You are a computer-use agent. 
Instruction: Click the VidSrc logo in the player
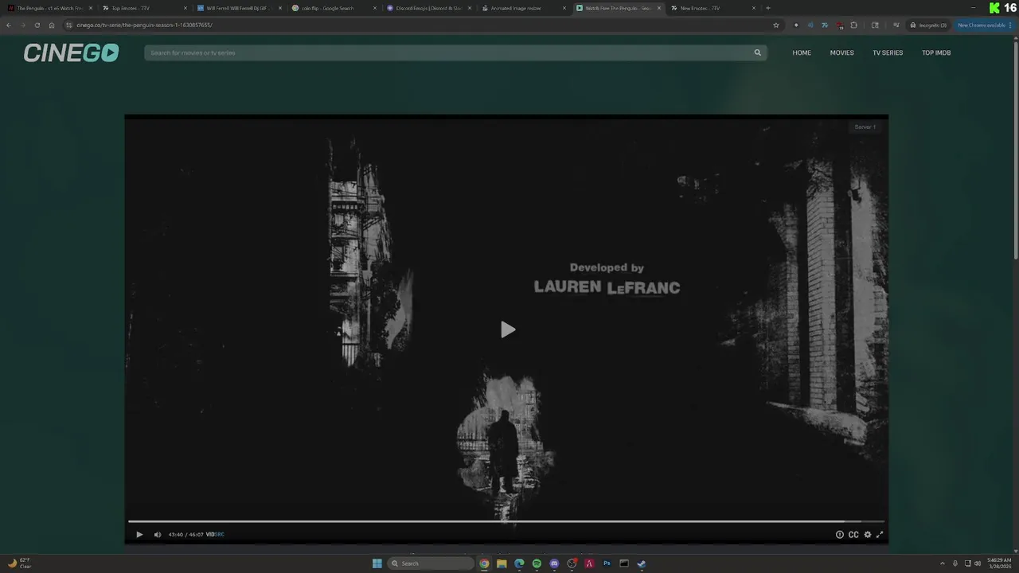pos(215,535)
